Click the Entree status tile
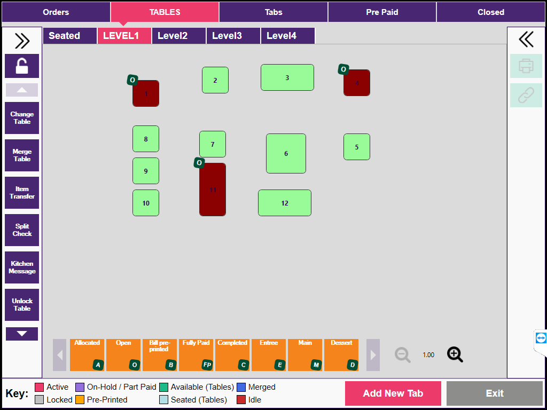Screen dimensions: 547x410 (269, 355)
